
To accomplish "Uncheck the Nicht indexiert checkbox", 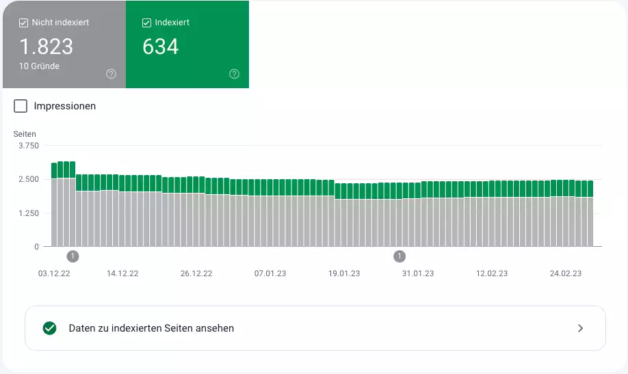I will coord(24,23).
